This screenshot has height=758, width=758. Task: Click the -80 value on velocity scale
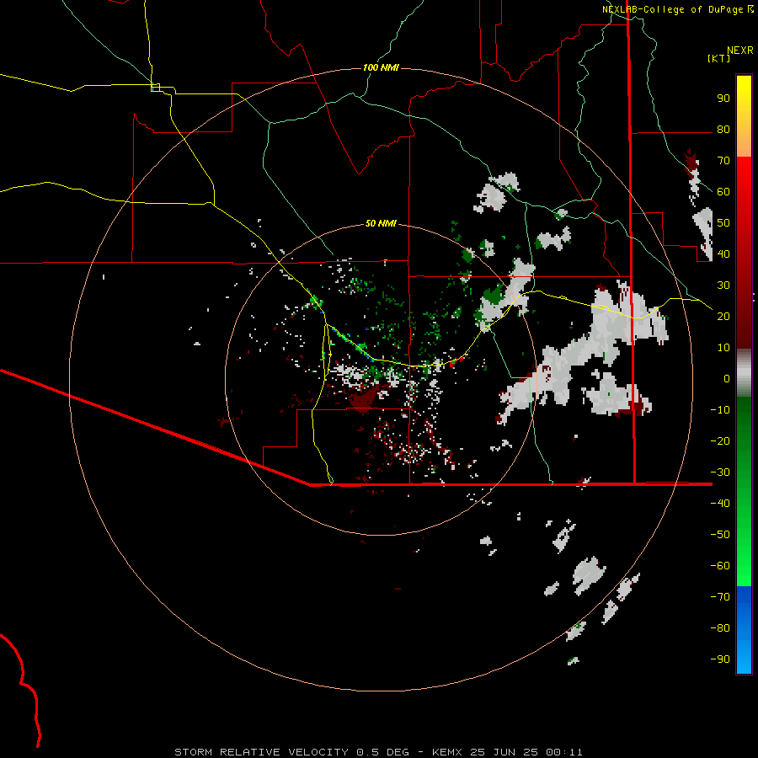[720, 628]
